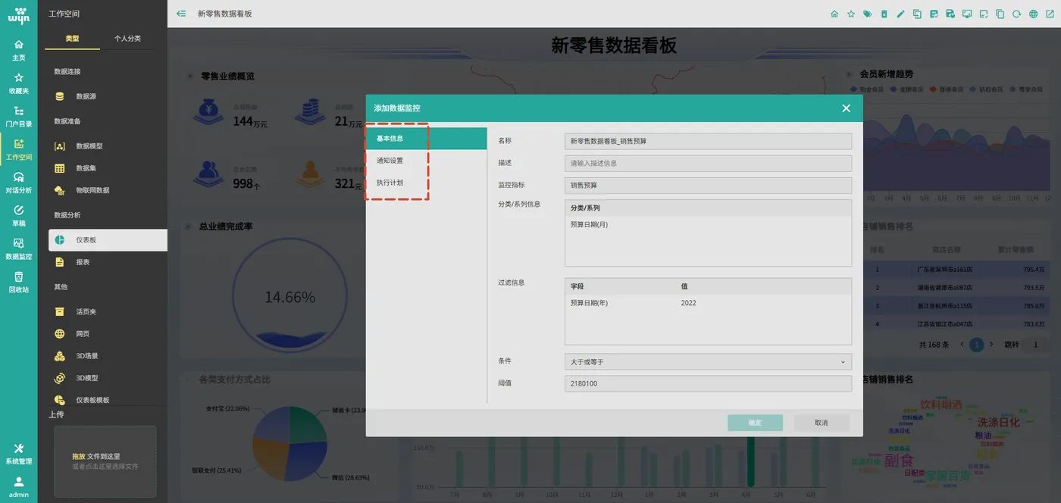This screenshot has width=1061, height=503.
Task: Click the globe icon in top toolbar
Action: (x=1033, y=14)
